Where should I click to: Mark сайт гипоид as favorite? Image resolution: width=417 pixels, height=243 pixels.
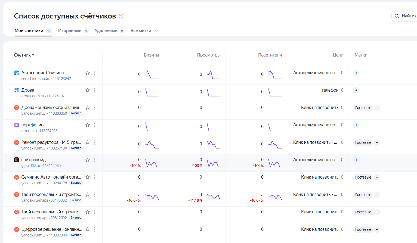[x=88, y=160]
